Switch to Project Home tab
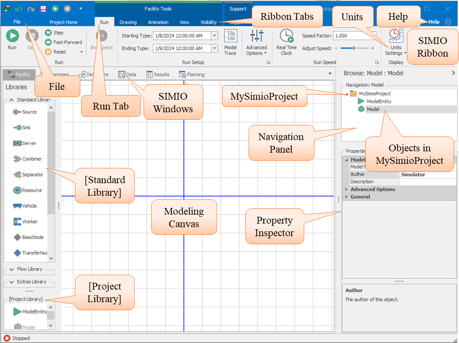 [x=64, y=22]
